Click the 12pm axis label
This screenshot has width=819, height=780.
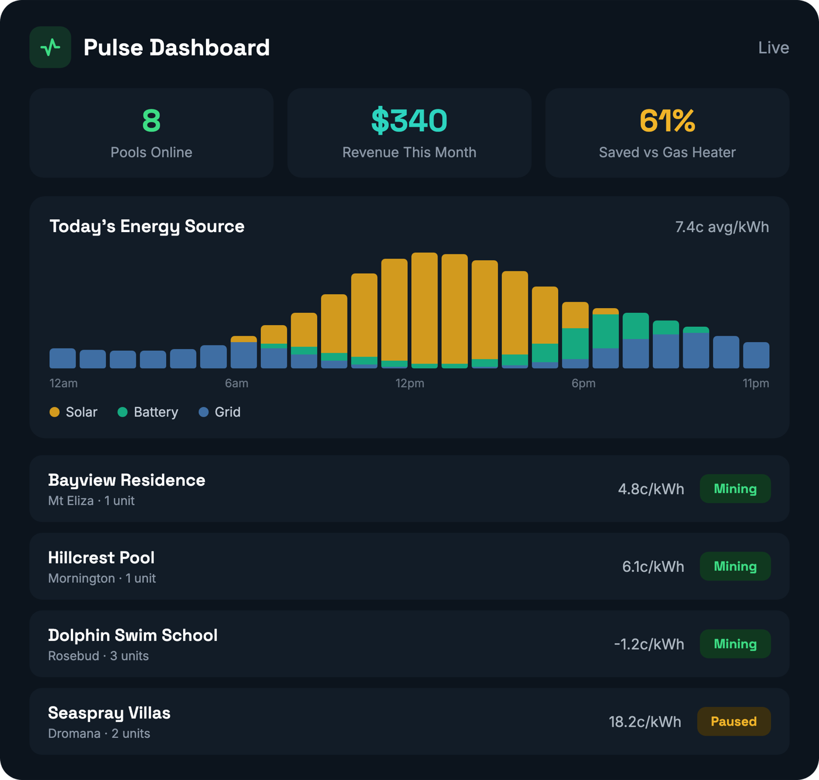(410, 384)
